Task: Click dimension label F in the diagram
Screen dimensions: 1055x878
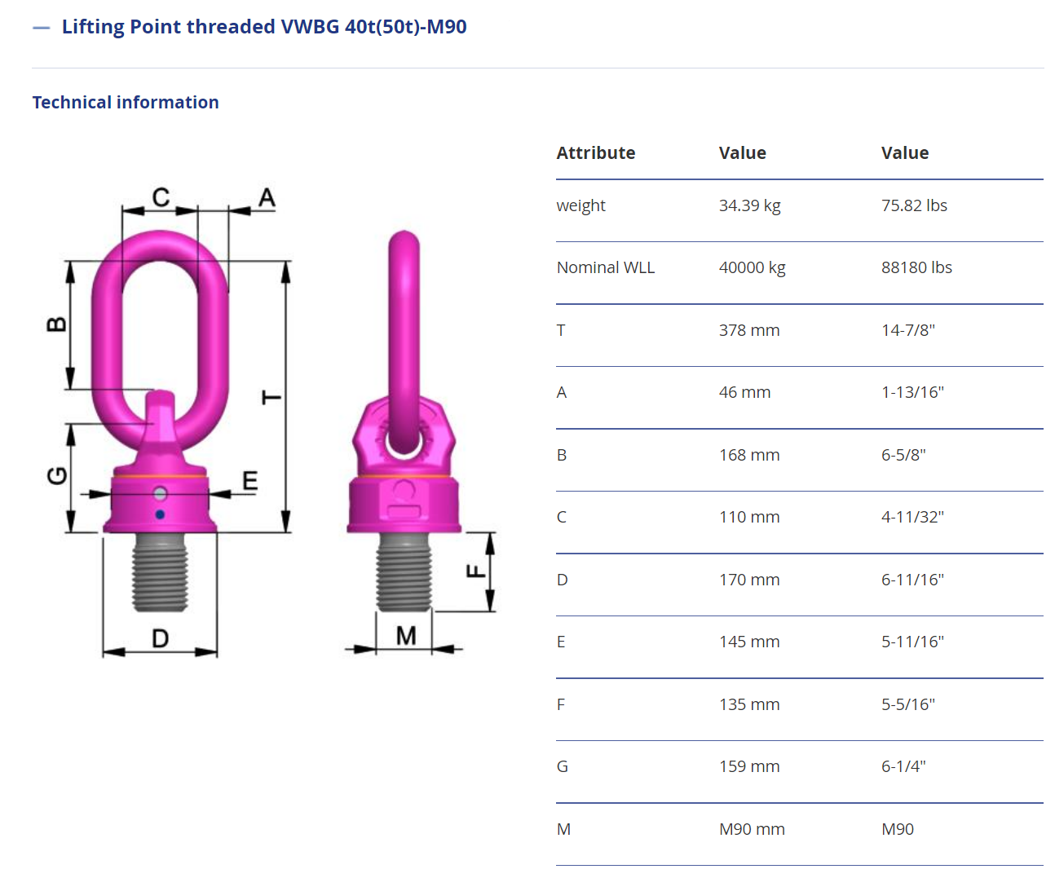Action: click(475, 571)
